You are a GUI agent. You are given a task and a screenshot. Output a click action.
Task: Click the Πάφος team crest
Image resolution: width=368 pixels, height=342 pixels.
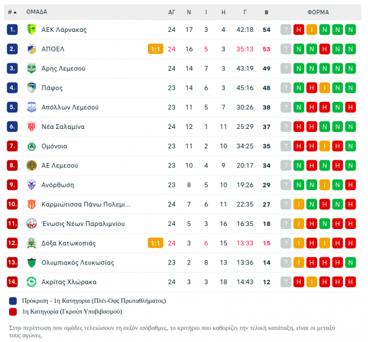(31, 88)
